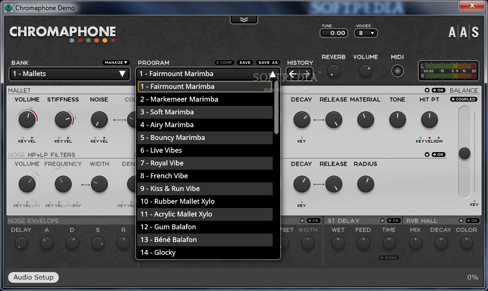Turn the Hit PT knob
This screenshot has height=291, width=488.
click(x=429, y=120)
